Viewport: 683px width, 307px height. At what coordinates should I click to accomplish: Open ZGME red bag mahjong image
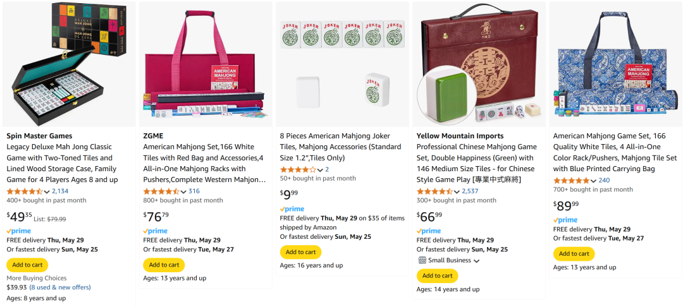(206, 64)
